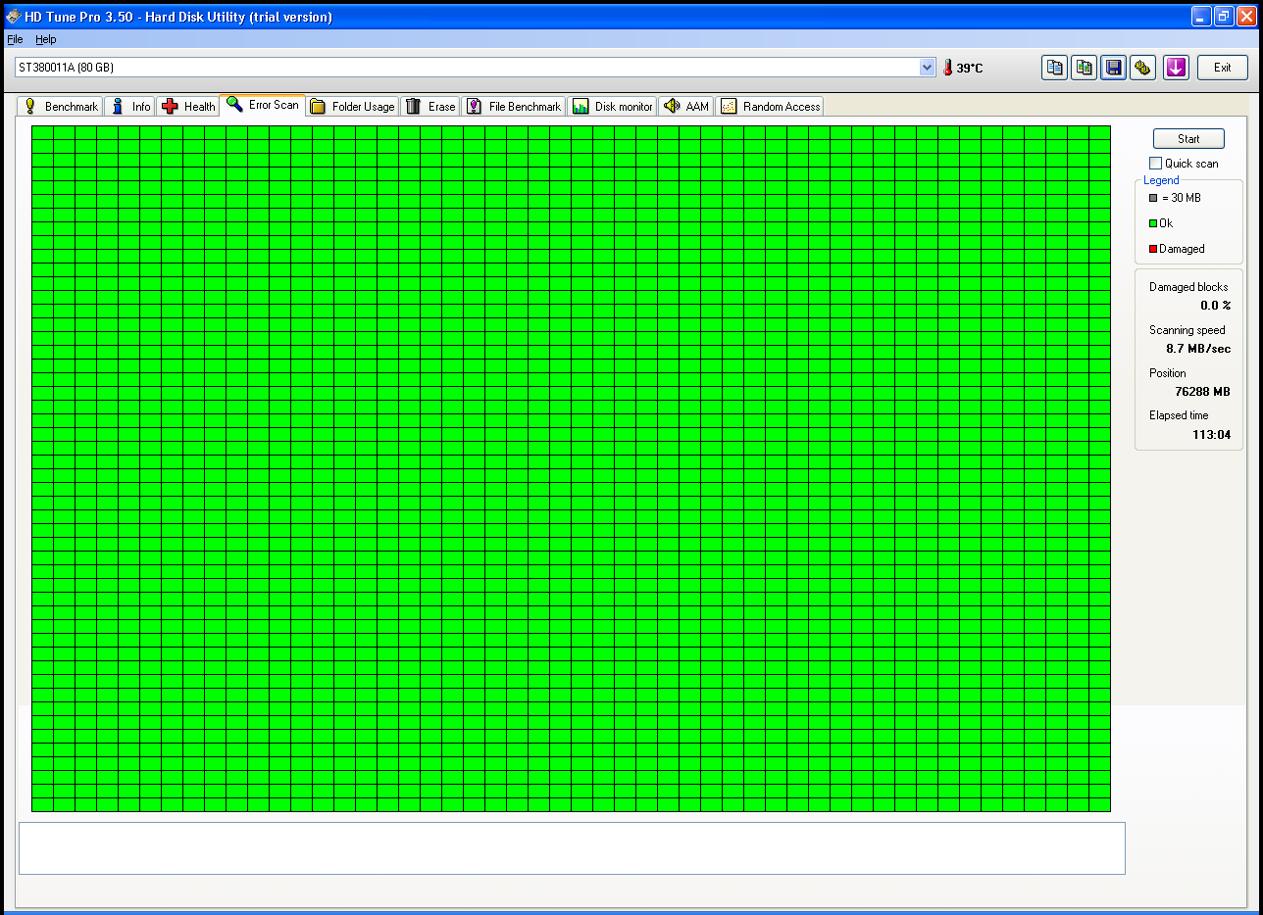Click the 8.7 MB/sec scanning speed value

(1198, 349)
